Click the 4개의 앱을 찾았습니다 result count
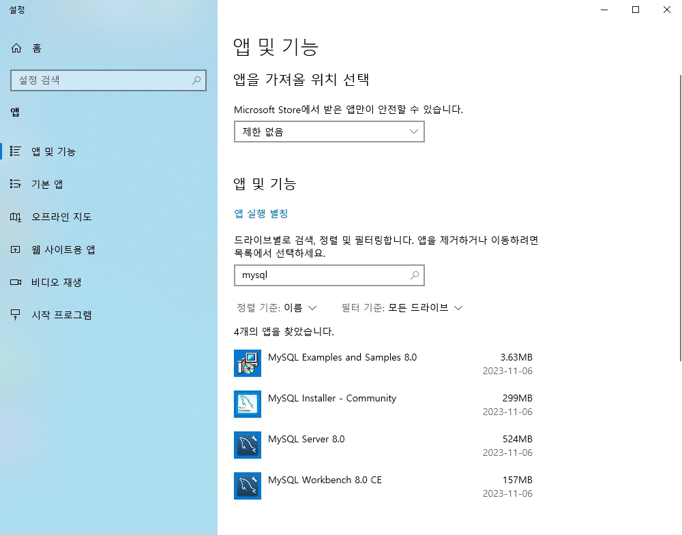The image size is (682, 535). coord(284,332)
